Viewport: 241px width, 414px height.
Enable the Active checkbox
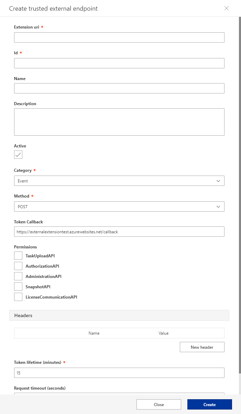(x=18, y=155)
